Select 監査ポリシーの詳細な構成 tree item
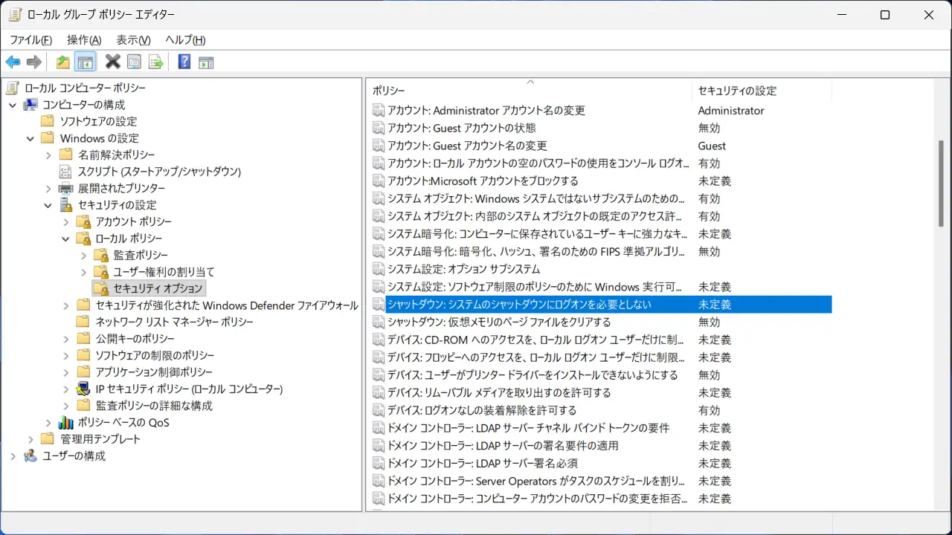The image size is (952, 535). click(x=154, y=406)
